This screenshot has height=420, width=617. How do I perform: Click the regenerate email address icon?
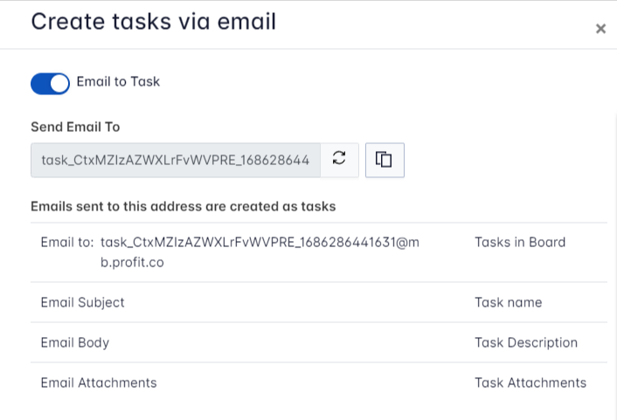pos(340,159)
